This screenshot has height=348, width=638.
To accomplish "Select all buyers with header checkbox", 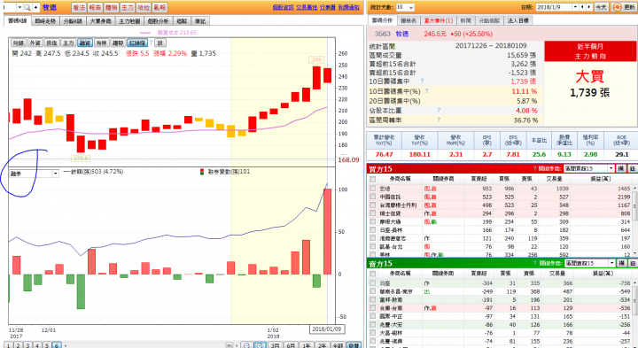I will pos(372,179).
